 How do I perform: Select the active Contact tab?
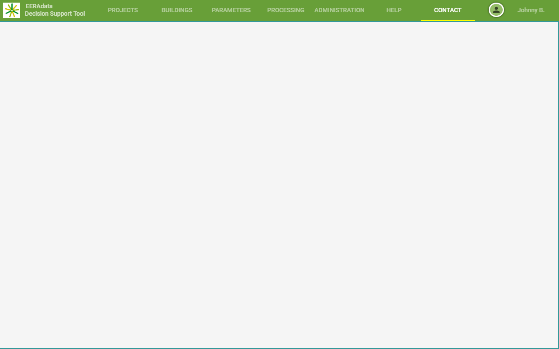point(448,10)
